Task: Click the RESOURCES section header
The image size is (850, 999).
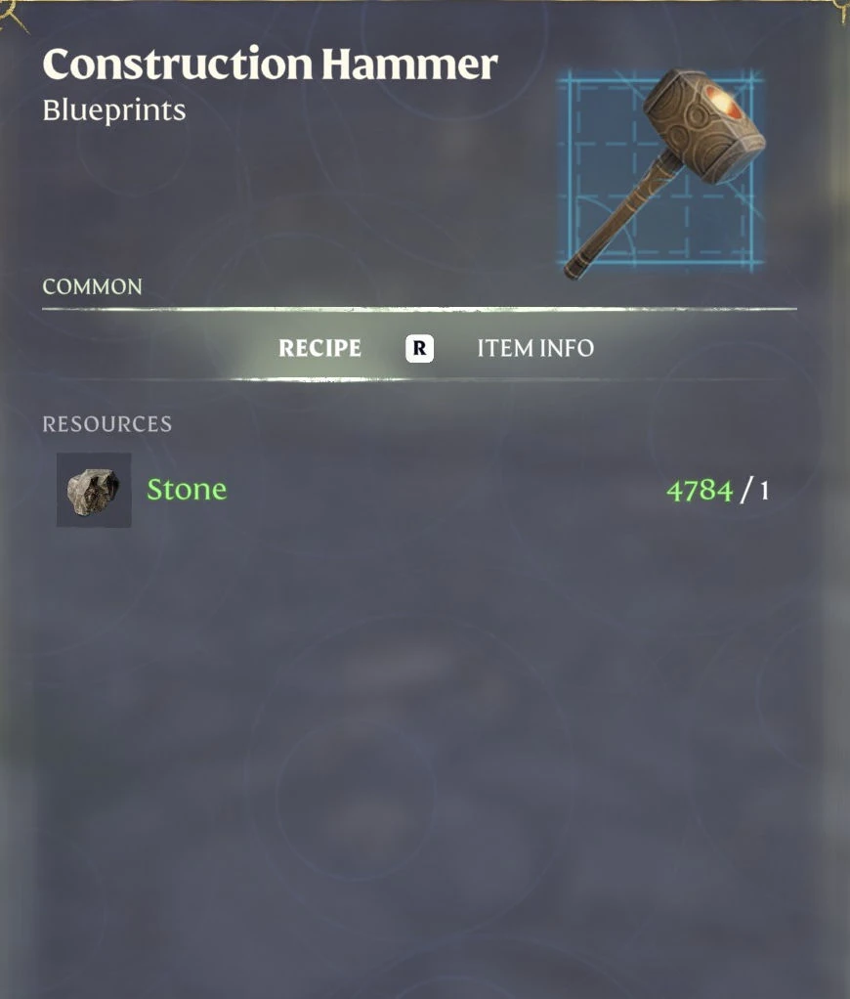Action: point(106,424)
